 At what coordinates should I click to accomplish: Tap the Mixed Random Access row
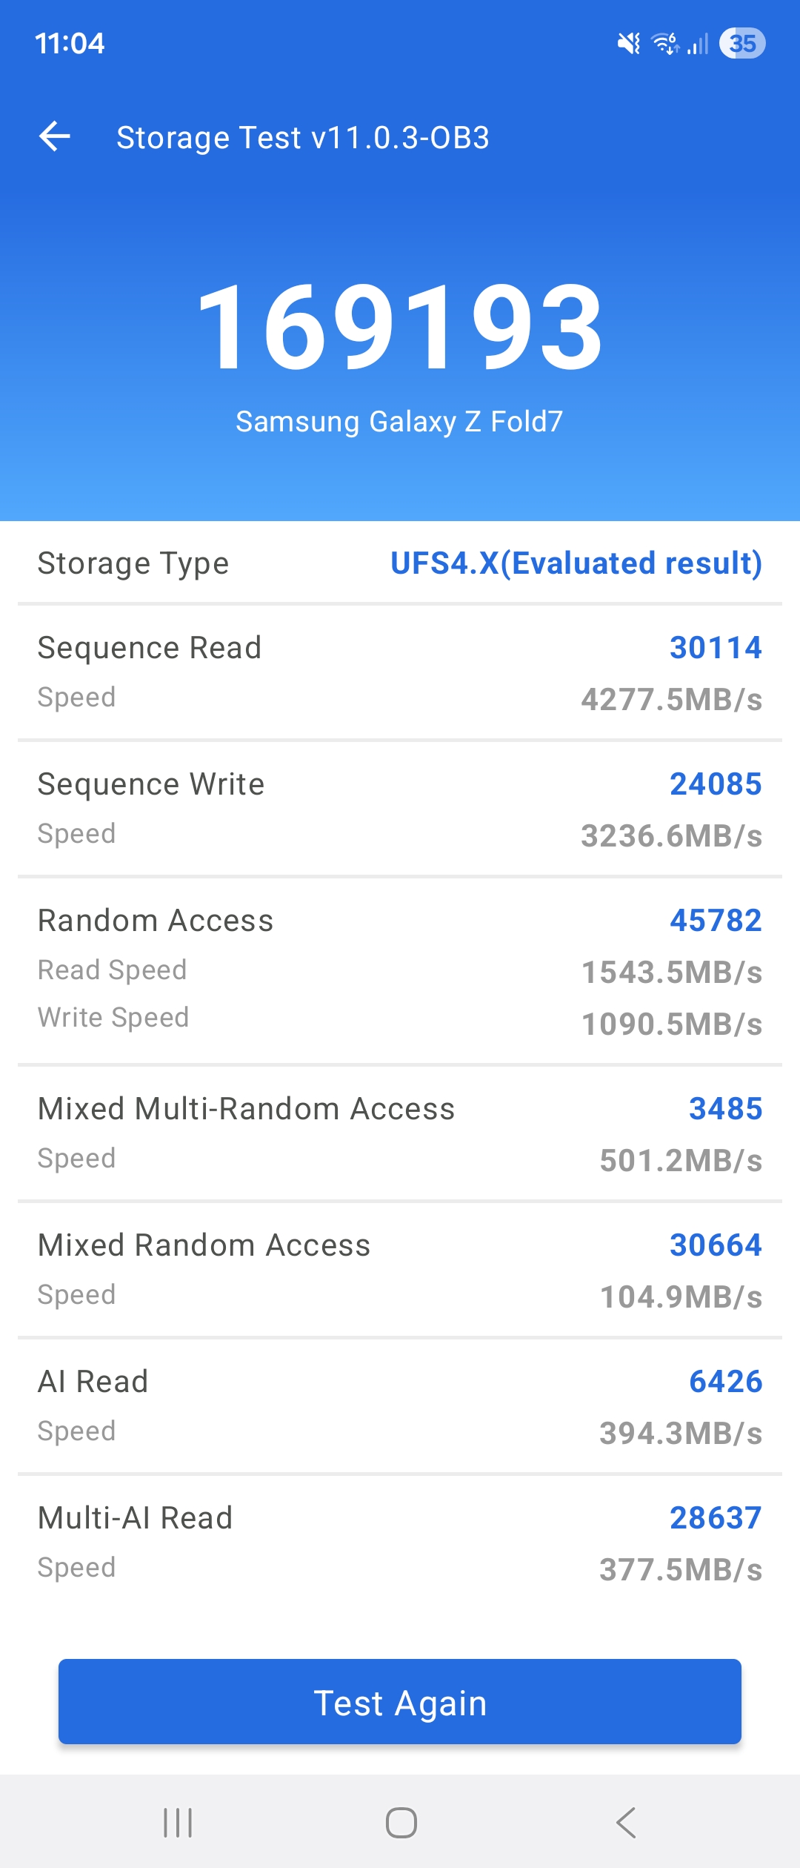400,1270
